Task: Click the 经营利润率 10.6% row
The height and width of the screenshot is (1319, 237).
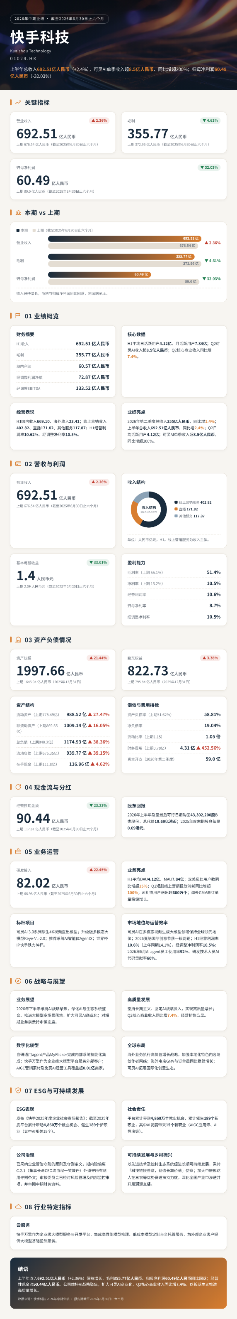Action: pos(174,595)
